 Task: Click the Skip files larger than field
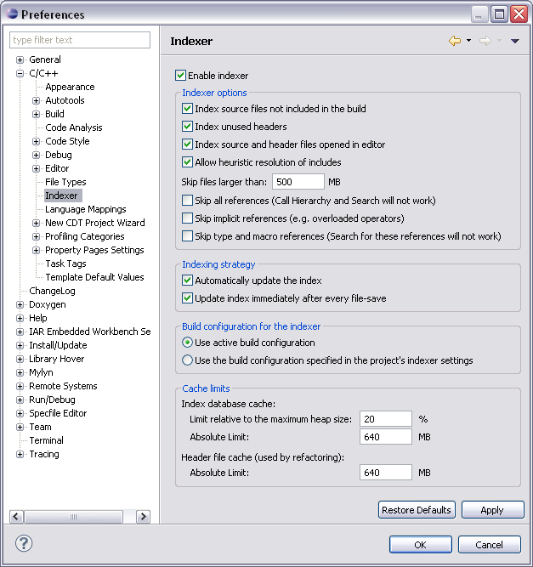tap(298, 182)
